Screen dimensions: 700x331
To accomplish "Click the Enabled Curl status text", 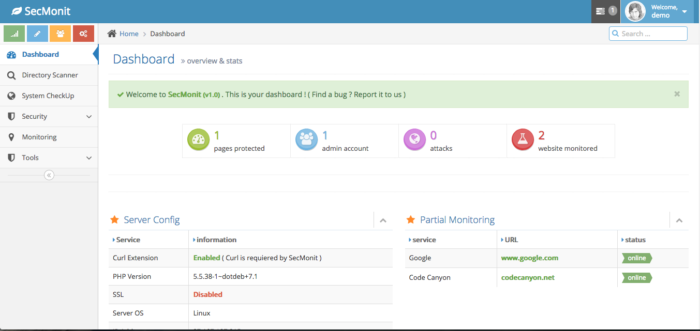I will [x=206, y=258].
